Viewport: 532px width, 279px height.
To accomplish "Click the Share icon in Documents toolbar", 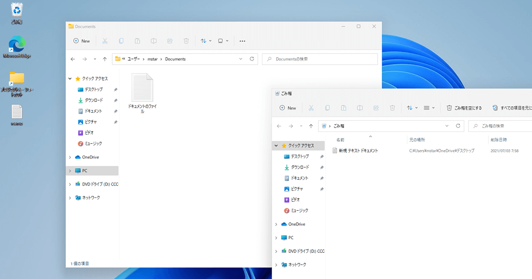I will [170, 41].
